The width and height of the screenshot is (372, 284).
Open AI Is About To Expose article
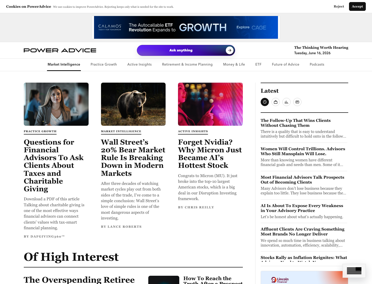tap(302, 208)
